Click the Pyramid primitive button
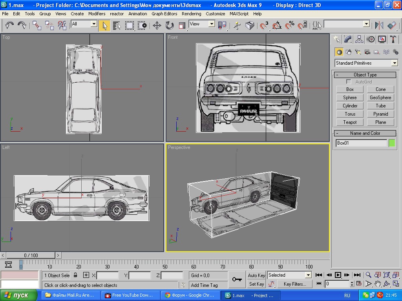Viewport: 402px width, 301px height. point(380,114)
